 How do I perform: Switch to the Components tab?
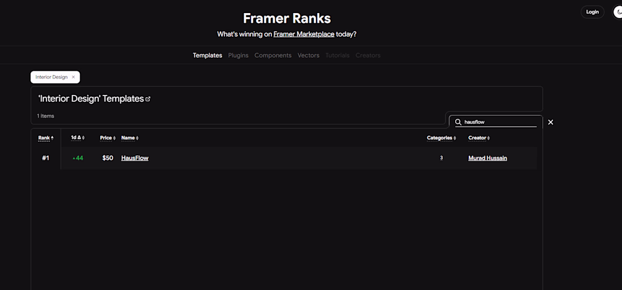tap(273, 55)
